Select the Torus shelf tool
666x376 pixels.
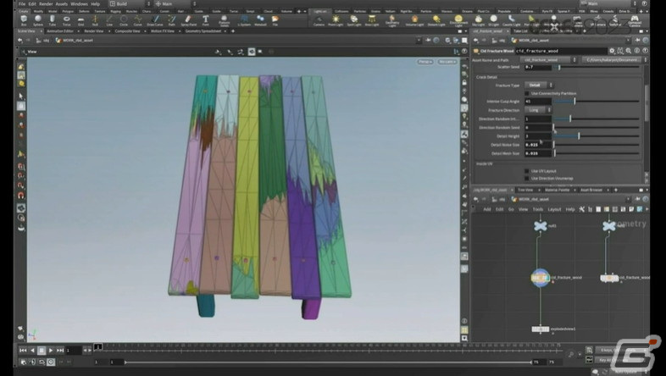(67, 20)
